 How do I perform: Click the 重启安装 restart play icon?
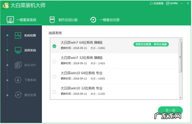click(x=18, y=95)
